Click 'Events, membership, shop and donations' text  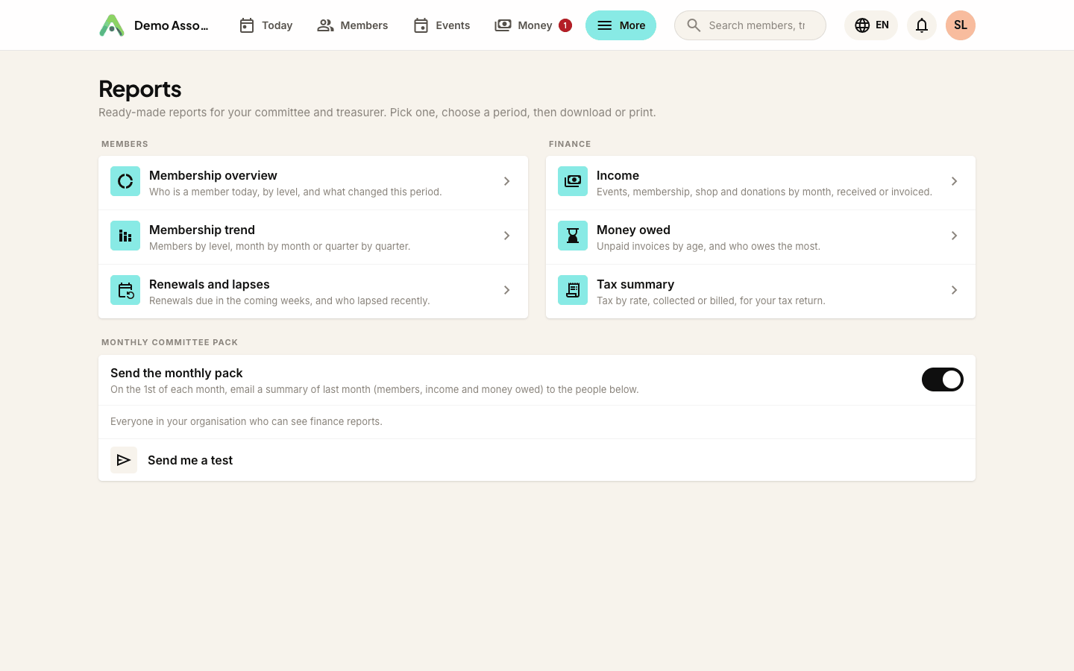pos(764,192)
